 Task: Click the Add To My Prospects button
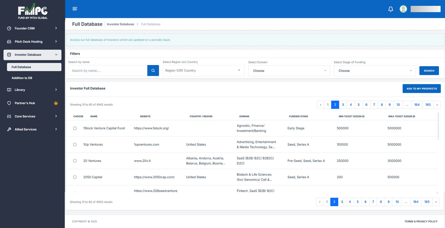tap(421, 89)
